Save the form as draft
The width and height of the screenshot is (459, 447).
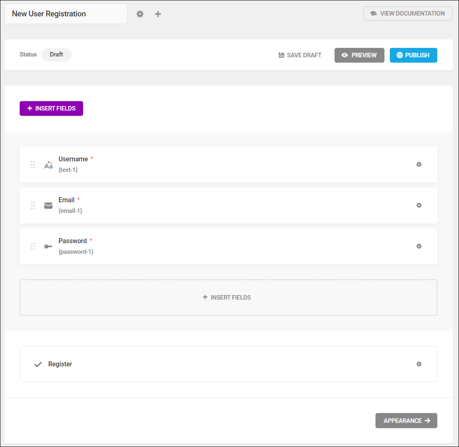300,55
